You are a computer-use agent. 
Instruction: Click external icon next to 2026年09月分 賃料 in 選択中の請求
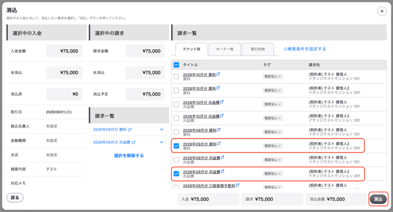pyautogui.click(x=130, y=130)
